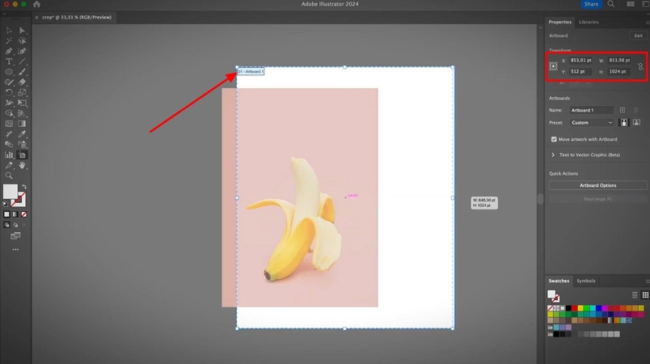Select the Width/Warp tool

click(9, 103)
